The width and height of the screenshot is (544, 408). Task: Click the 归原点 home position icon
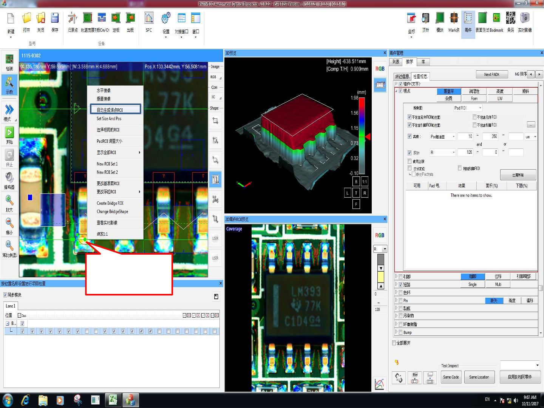pos(73,19)
